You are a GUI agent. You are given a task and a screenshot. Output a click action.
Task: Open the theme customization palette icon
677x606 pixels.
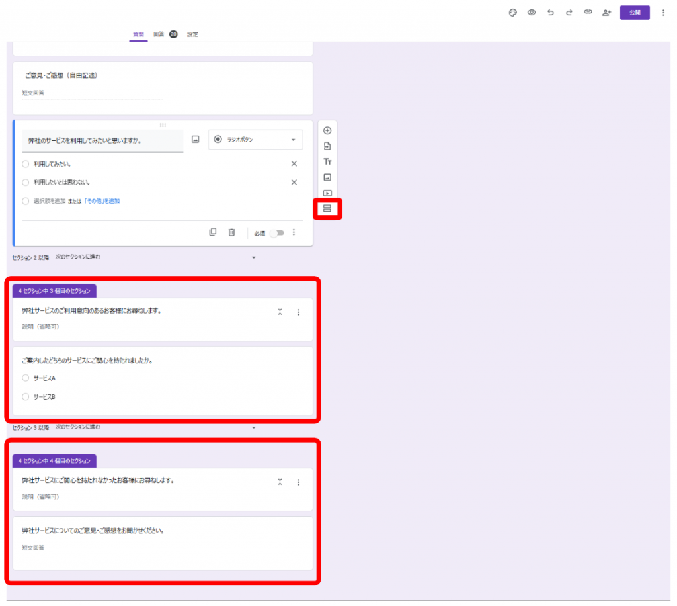point(512,13)
